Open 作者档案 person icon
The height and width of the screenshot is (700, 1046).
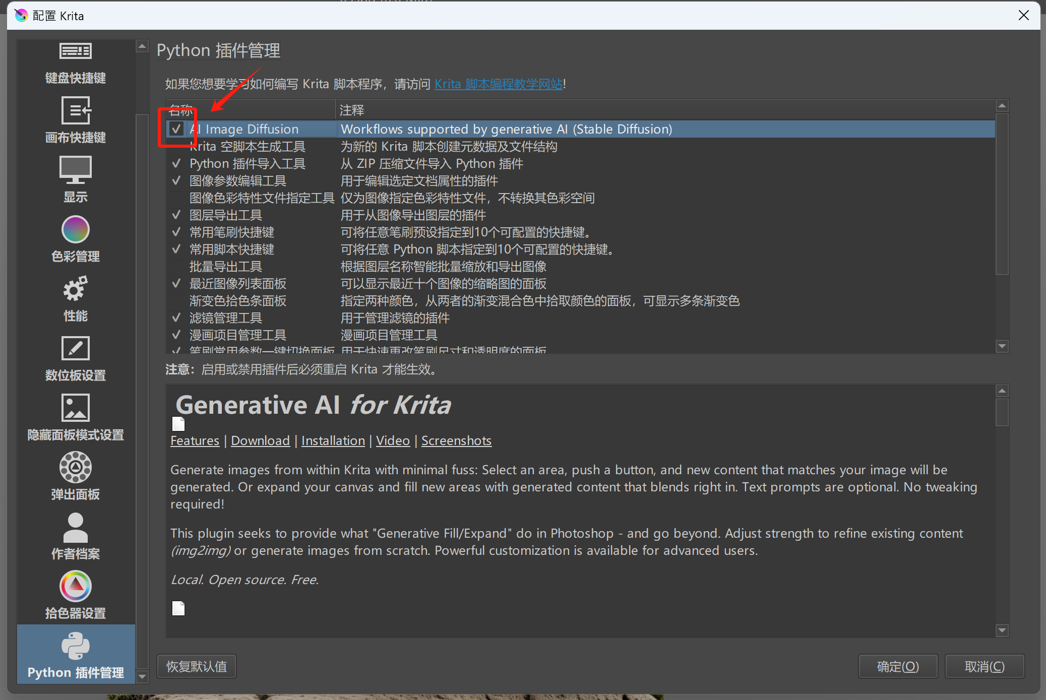point(76,527)
